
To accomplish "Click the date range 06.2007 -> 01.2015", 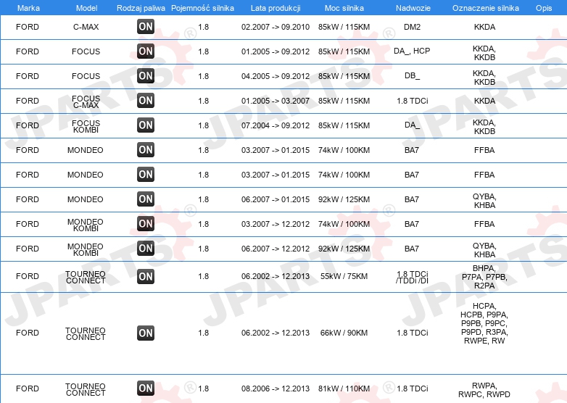I will (x=276, y=199).
